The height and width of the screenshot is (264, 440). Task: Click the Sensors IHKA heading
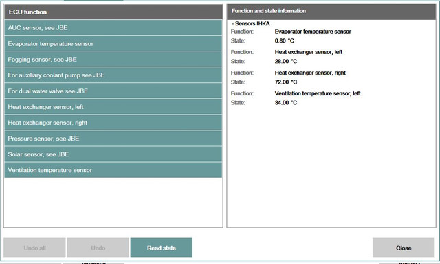point(251,23)
